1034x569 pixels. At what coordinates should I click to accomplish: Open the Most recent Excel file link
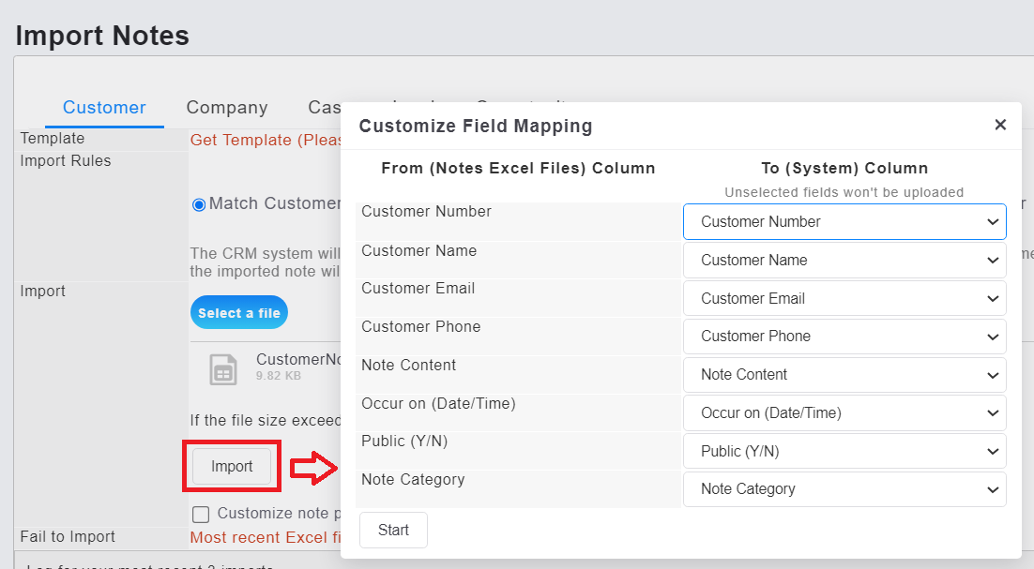(265, 537)
